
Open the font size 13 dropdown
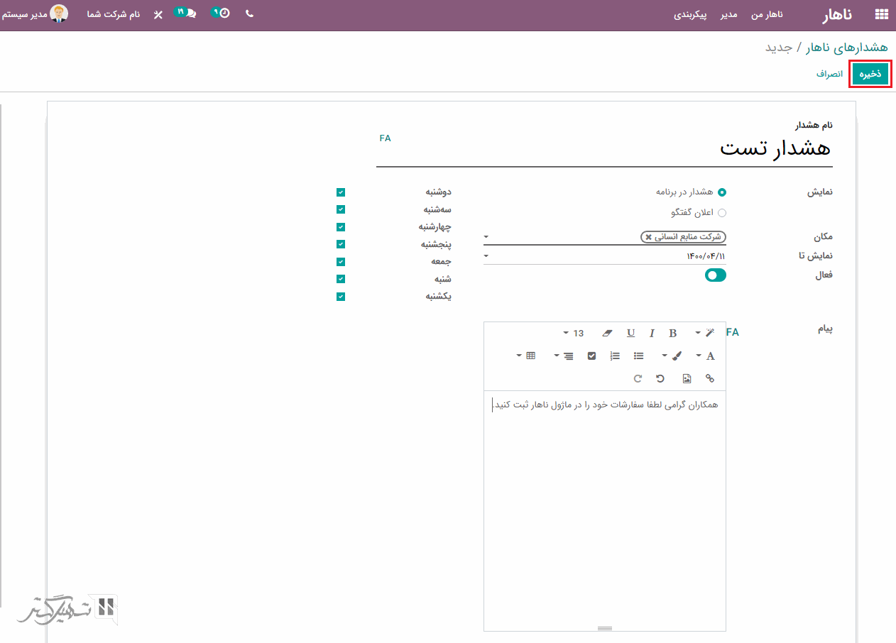pyautogui.click(x=574, y=333)
